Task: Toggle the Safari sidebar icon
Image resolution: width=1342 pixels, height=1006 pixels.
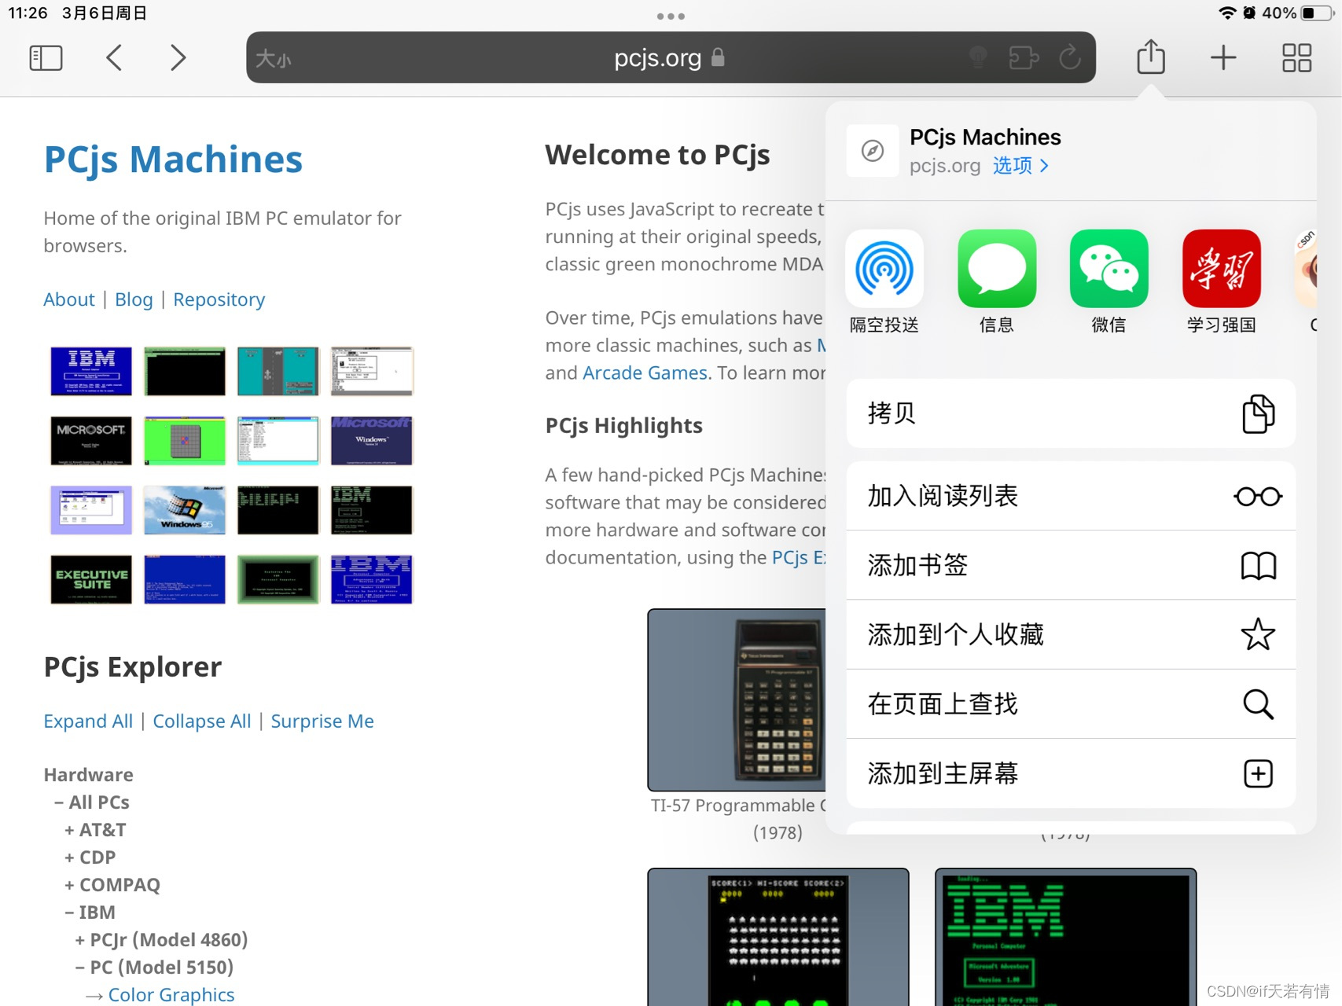Action: (x=46, y=57)
